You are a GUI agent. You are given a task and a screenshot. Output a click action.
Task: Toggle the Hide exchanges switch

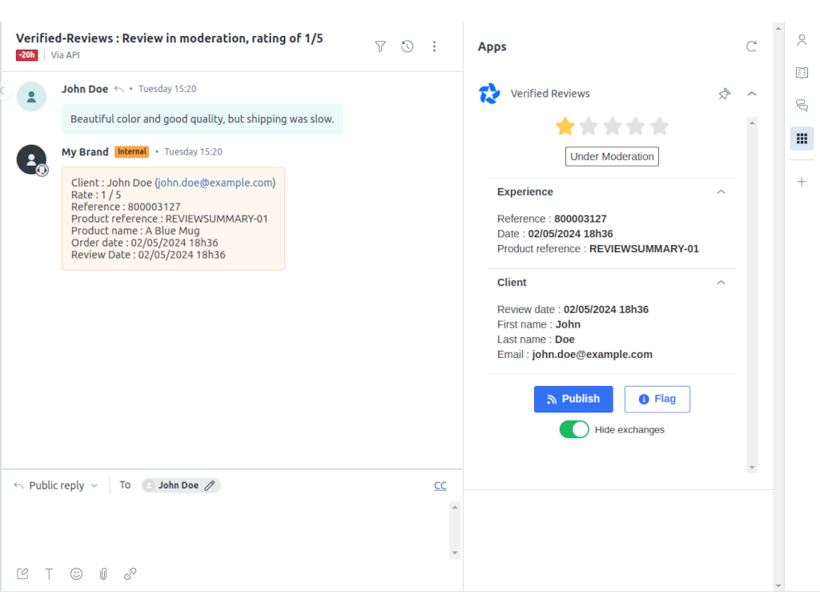[x=574, y=429]
